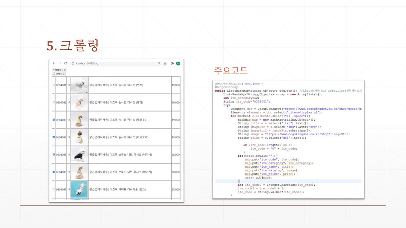
Task: Click the zoom magnifier icon in address bar
Action: [159, 63]
